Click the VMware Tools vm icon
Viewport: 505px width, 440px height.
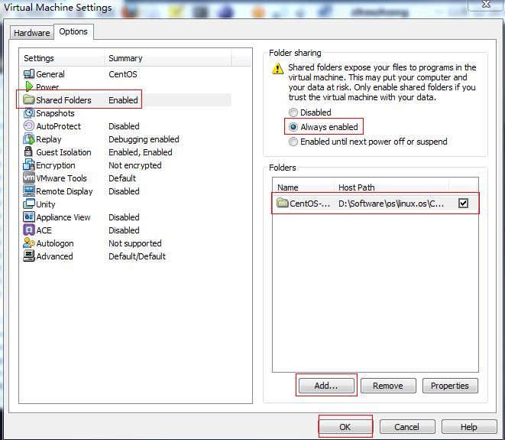[29, 178]
